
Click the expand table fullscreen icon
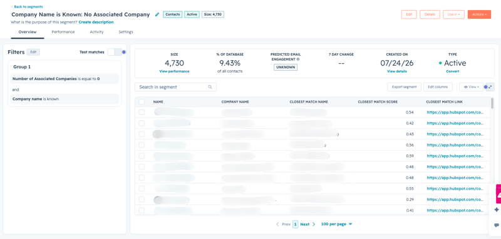490,87
